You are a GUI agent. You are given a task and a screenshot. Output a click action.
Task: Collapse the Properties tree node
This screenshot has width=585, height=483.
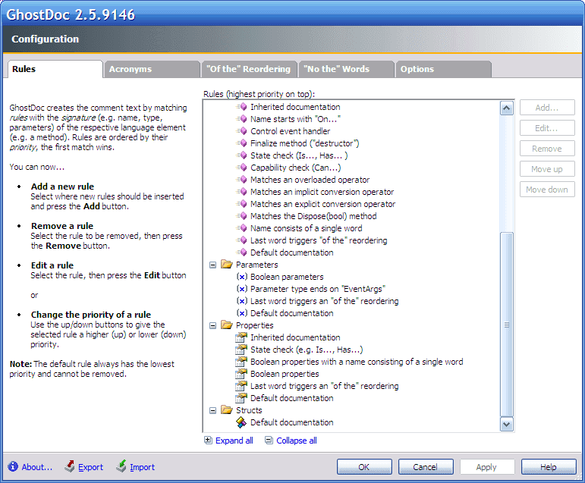[x=212, y=325]
